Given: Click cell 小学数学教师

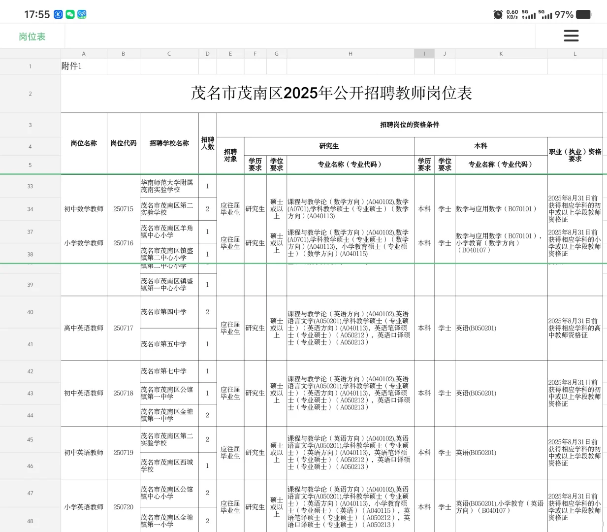Looking at the screenshot, I should (84, 243).
